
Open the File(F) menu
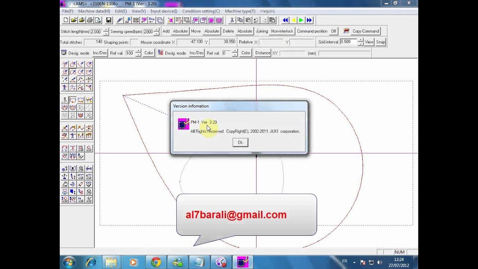(x=68, y=11)
